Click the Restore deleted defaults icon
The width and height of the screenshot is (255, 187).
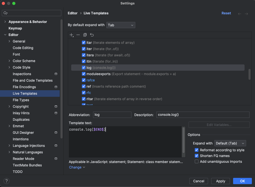point(92,35)
